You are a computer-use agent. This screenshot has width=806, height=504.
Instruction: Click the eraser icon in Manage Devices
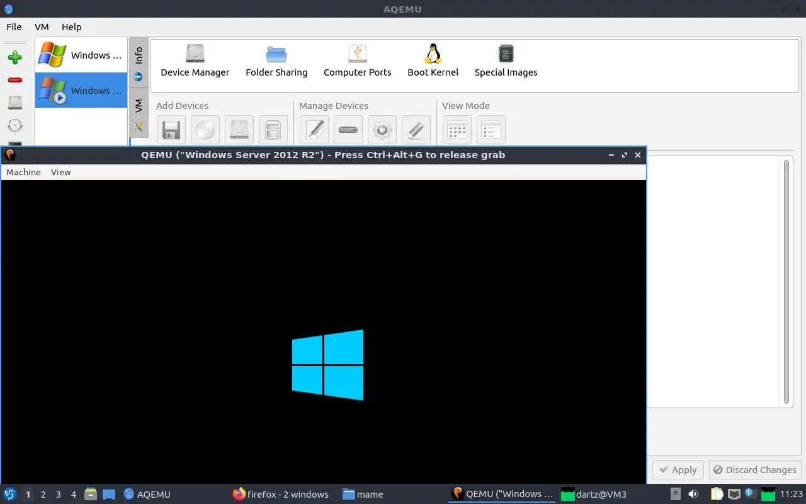(x=416, y=130)
